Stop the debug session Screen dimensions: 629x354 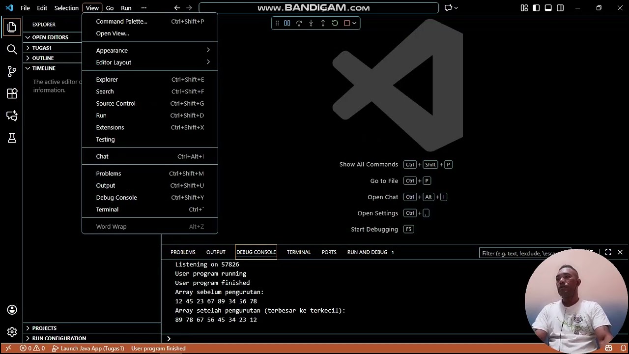pyautogui.click(x=347, y=23)
